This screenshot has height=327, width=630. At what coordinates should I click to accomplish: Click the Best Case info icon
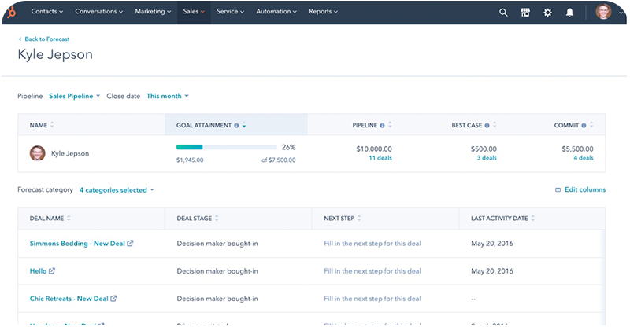pos(487,126)
